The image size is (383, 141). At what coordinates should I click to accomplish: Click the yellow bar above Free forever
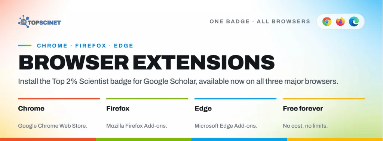click(324, 99)
